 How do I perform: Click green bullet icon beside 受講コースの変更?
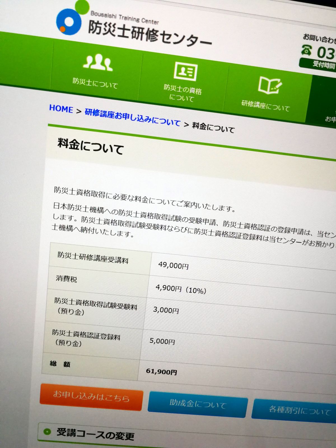point(47,431)
